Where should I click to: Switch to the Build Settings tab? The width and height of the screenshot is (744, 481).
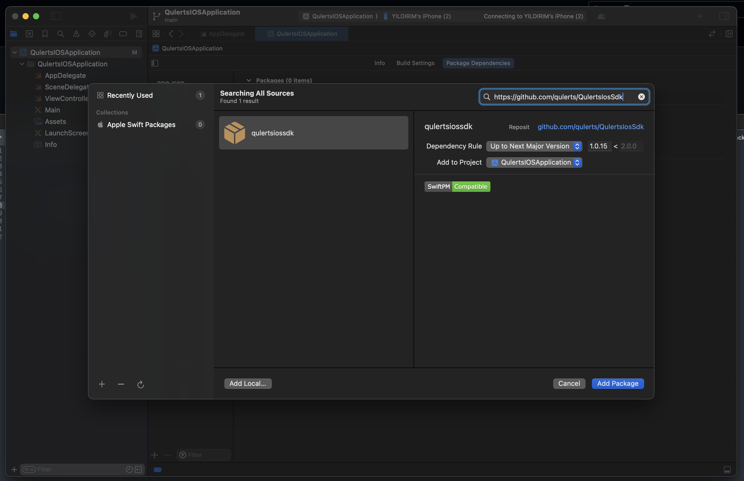415,63
